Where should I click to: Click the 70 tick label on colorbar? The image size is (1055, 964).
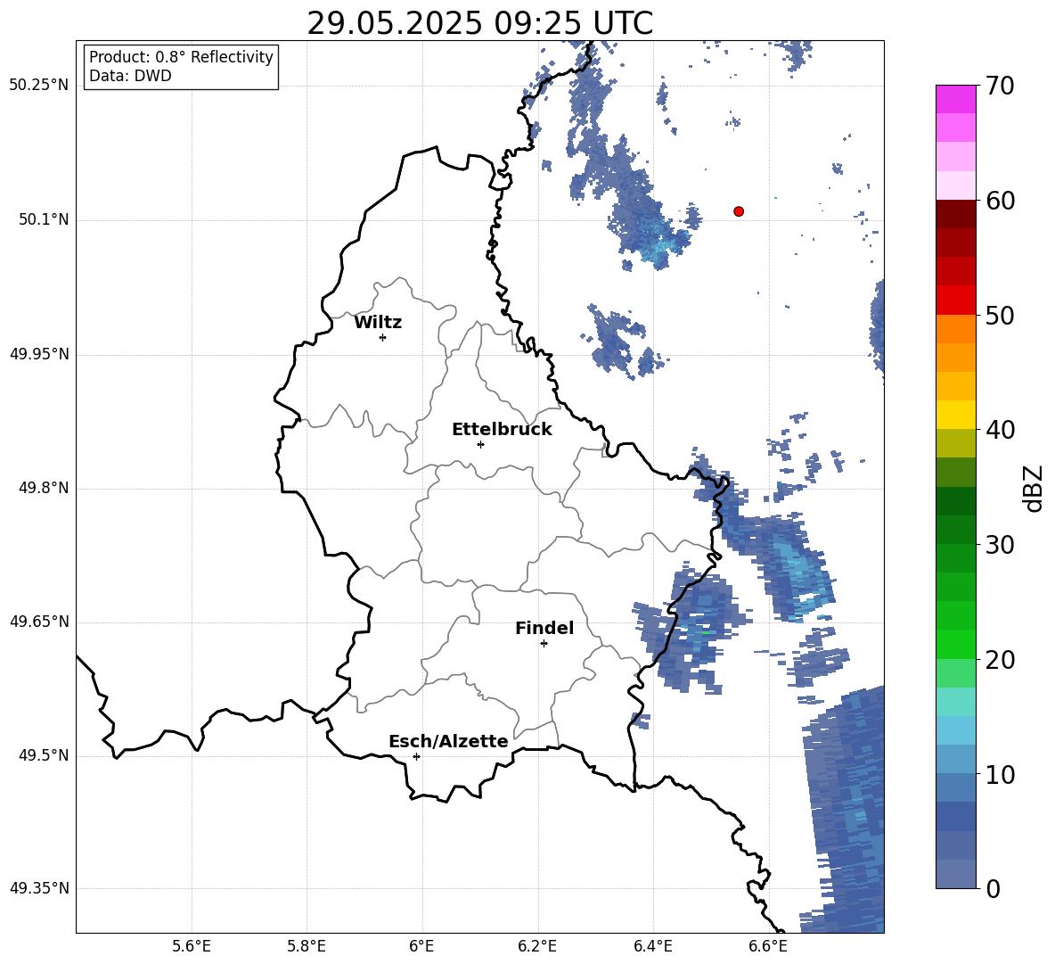(1000, 86)
